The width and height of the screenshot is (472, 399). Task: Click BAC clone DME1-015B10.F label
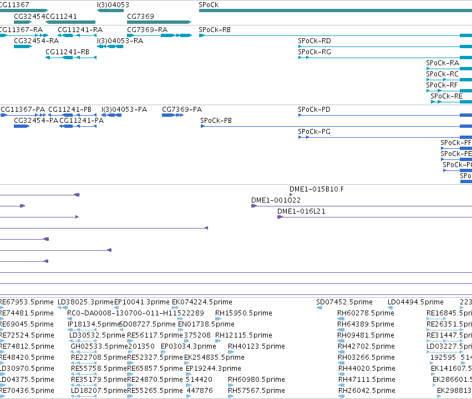click(x=317, y=189)
